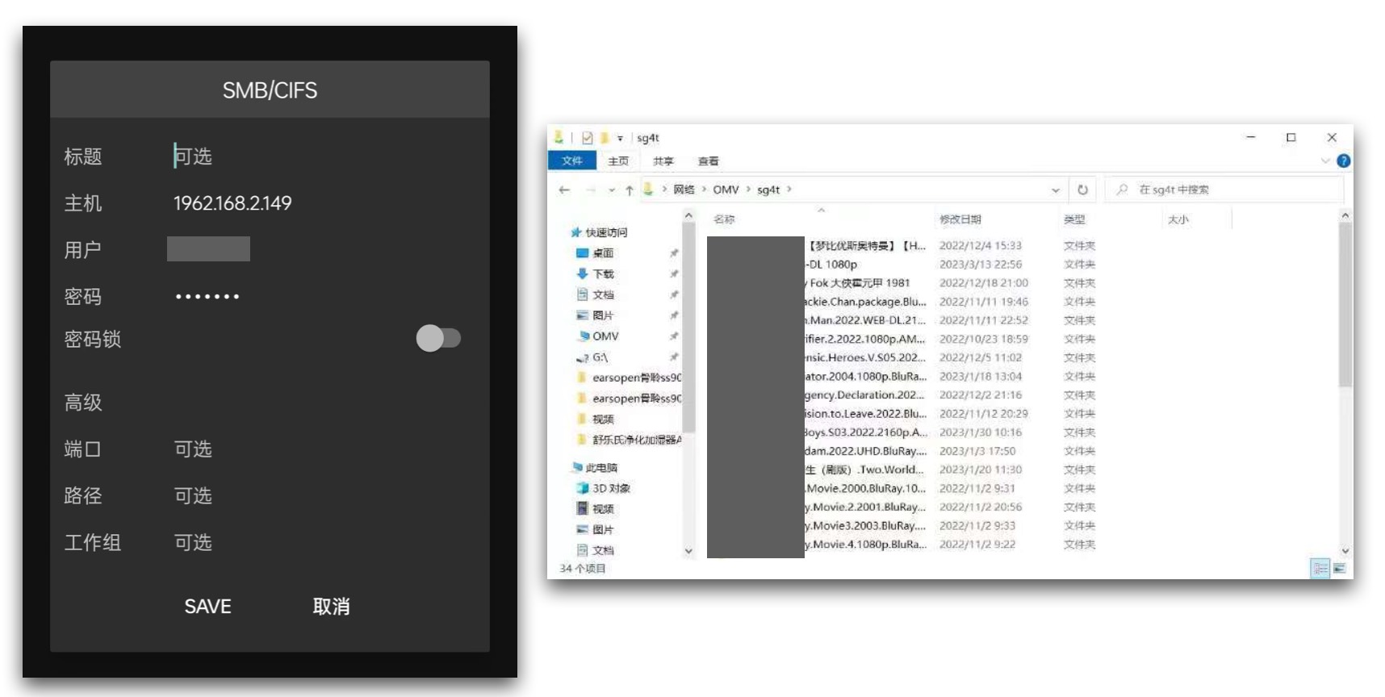
Task: Click the file list scrollbar down arrow
Action: pyautogui.click(x=1345, y=551)
